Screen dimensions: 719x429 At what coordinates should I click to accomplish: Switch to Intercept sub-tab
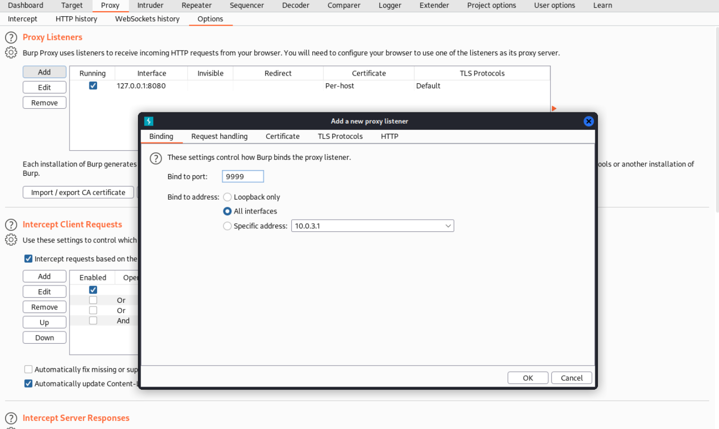coord(22,18)
